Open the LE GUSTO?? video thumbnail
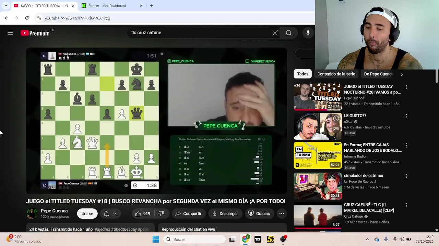 318,126
